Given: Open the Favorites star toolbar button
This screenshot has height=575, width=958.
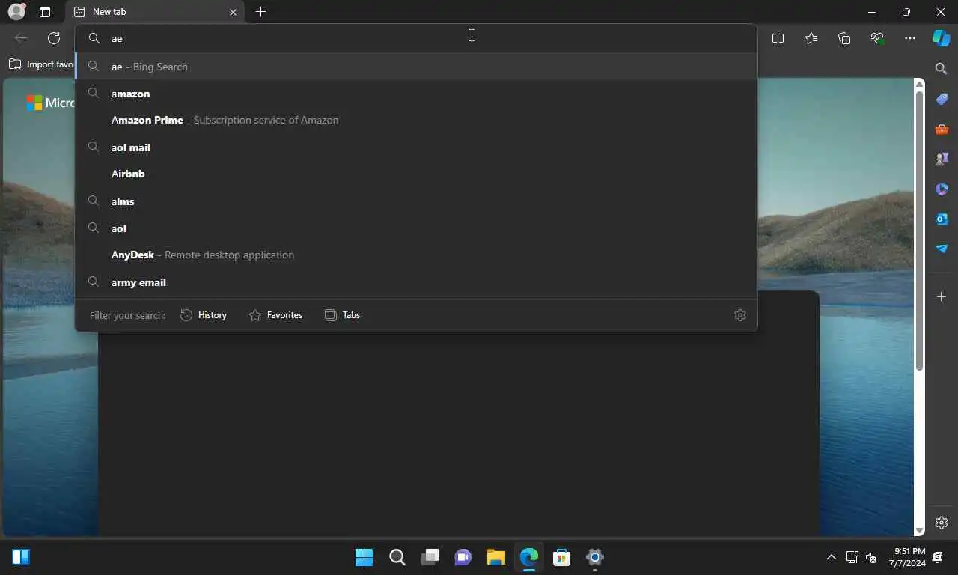Looking at the screenshot, I should tap(811, 38).
